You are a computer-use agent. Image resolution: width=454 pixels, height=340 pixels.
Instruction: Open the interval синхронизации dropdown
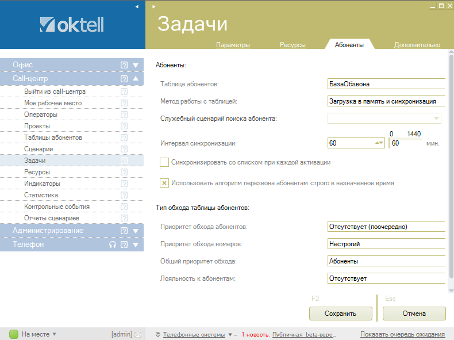tap(379, 143)
